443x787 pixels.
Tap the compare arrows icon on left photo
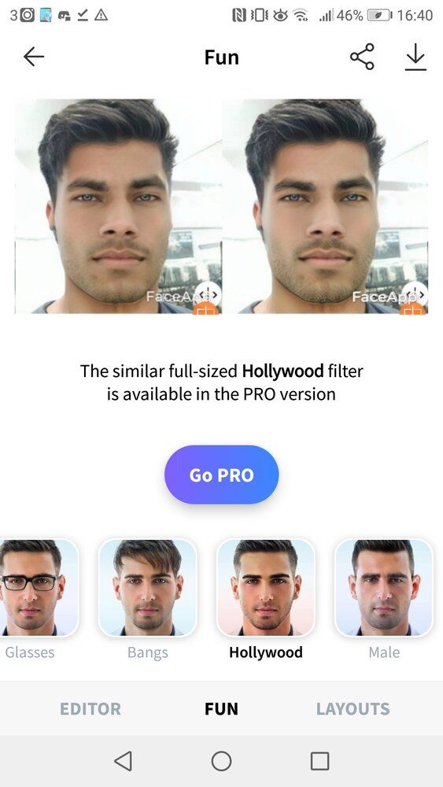click(x=208, y=294)
